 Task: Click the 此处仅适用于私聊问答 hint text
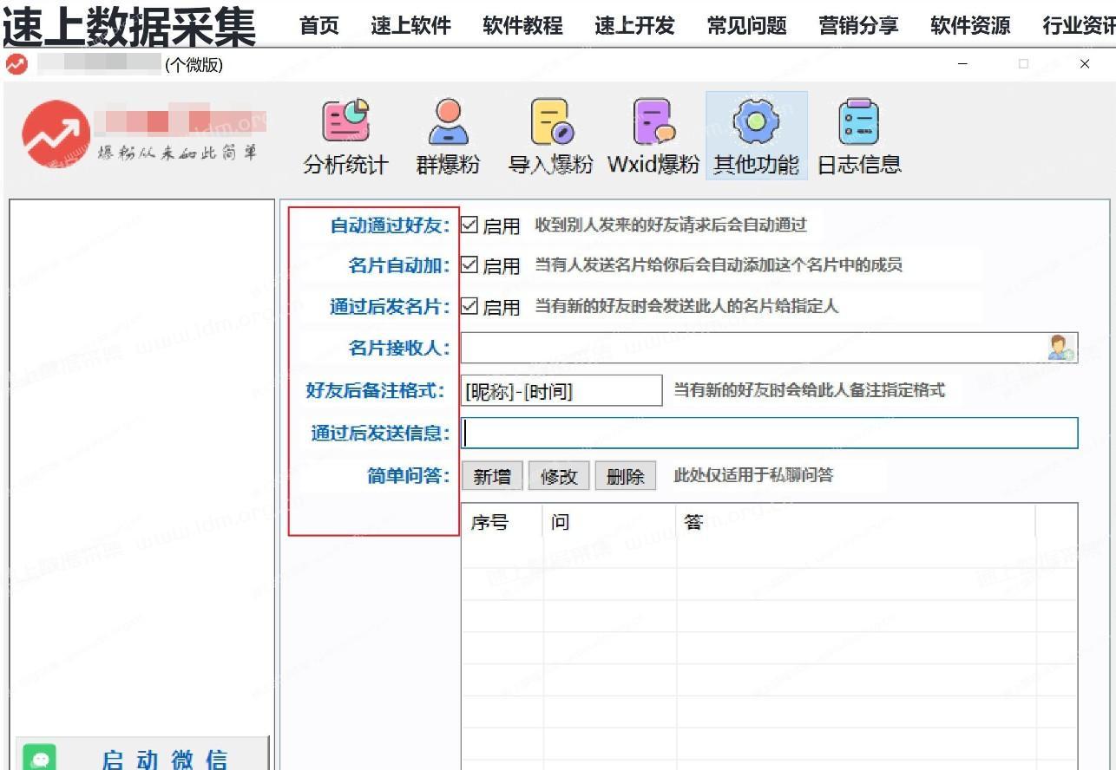click(753, 475)
